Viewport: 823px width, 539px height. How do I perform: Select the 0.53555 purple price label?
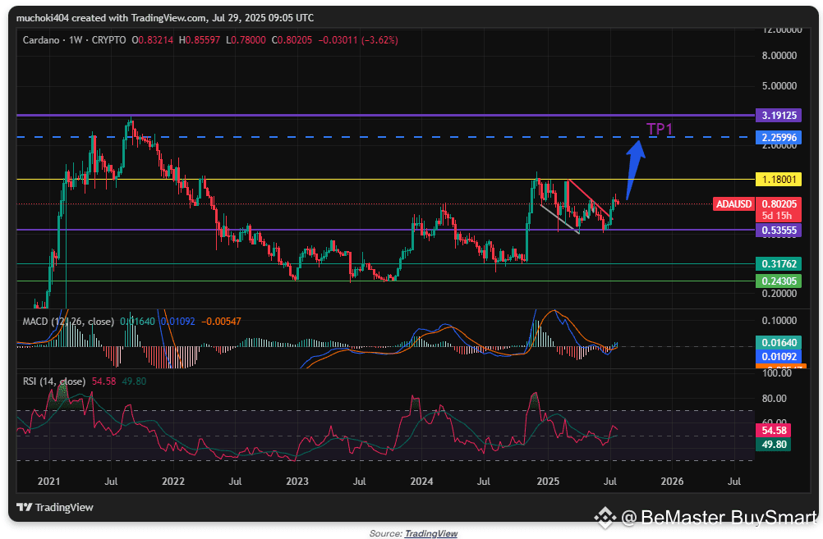[779, 231]
